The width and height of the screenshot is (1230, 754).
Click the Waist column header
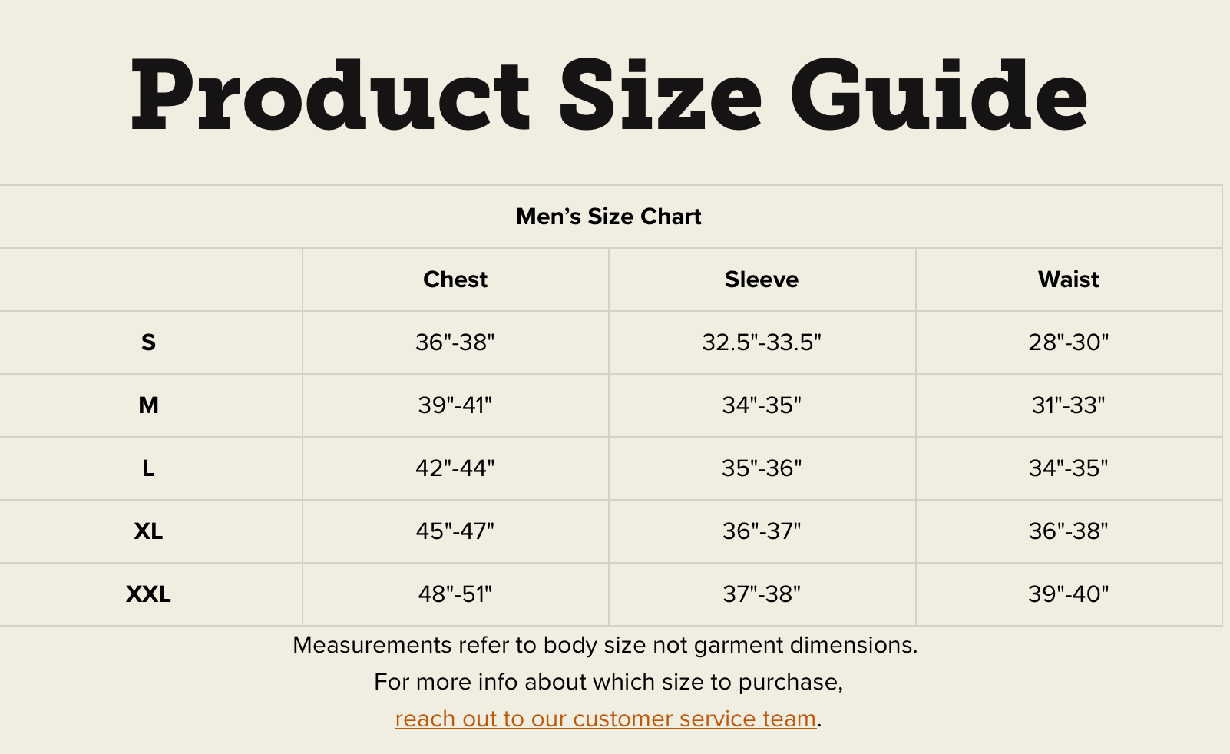coord(1068,279)
